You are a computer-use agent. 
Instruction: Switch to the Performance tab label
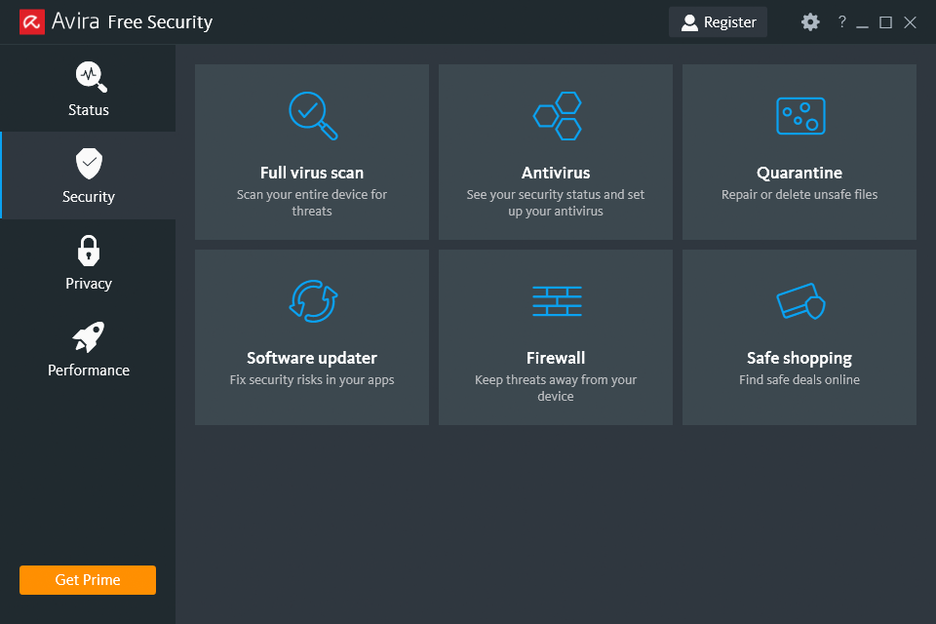89,370
